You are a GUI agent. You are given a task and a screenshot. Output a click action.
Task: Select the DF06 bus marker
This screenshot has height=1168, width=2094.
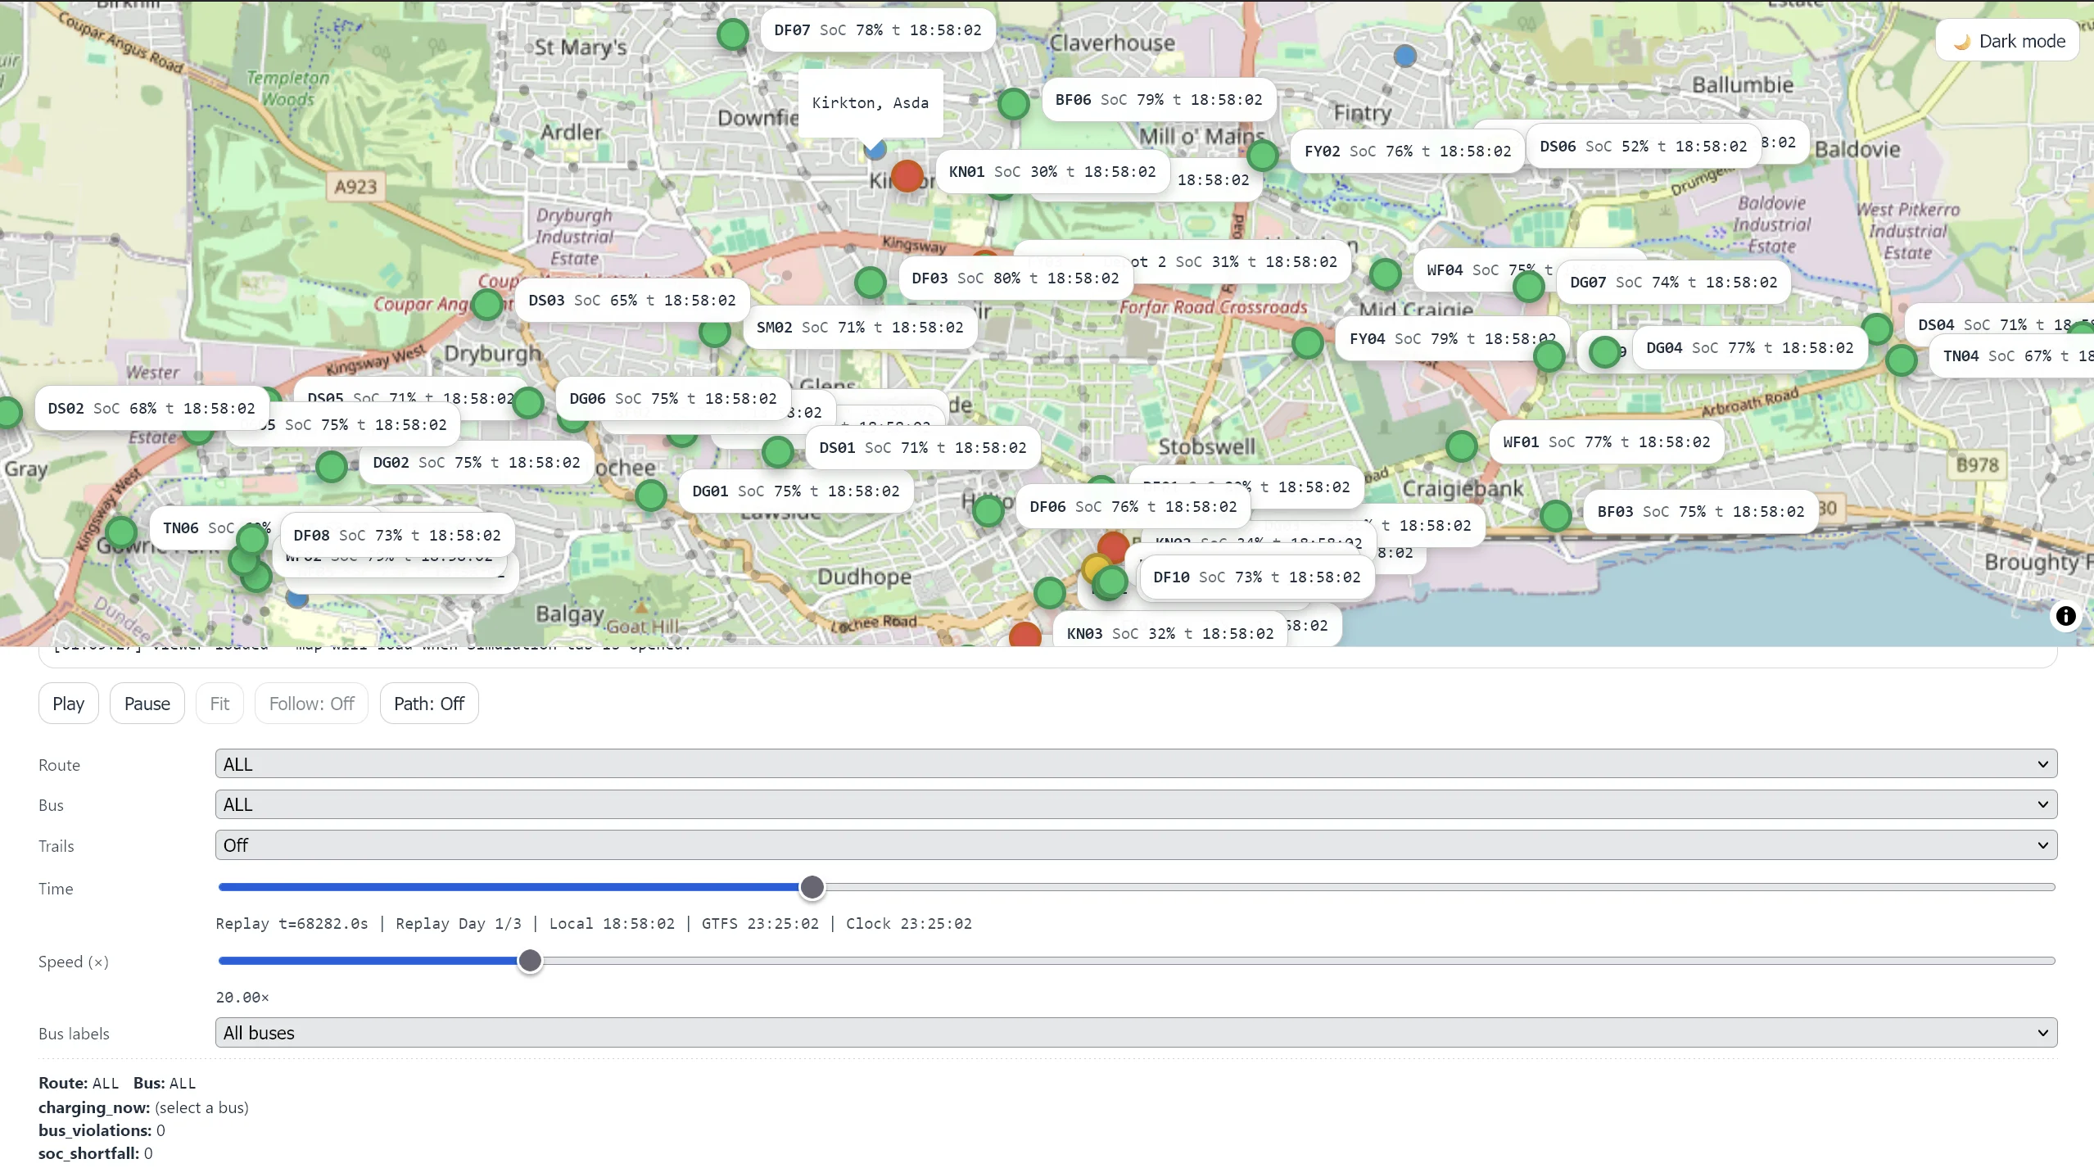click(x=988, y=511)
